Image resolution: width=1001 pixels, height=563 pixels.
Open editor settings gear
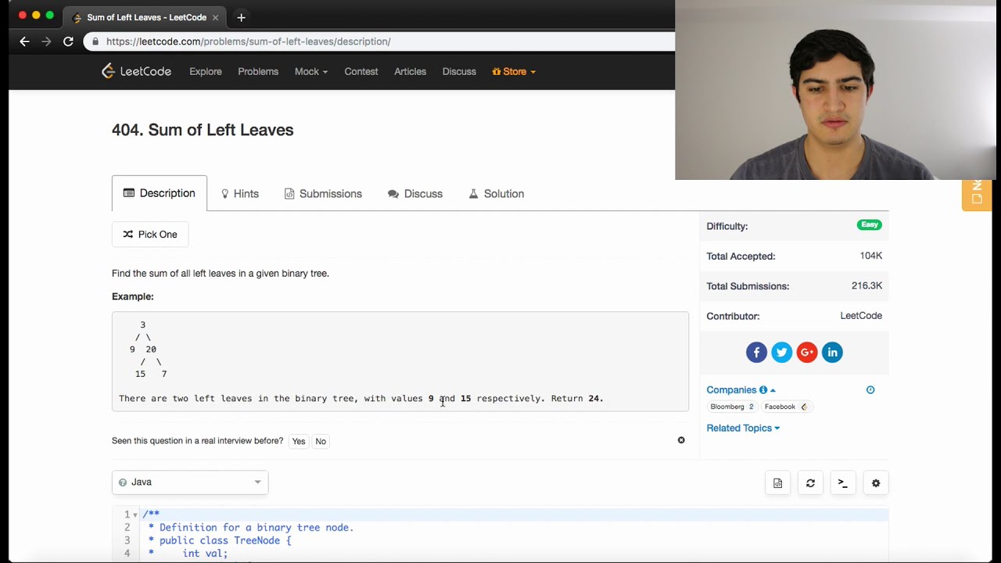(876, 483)
